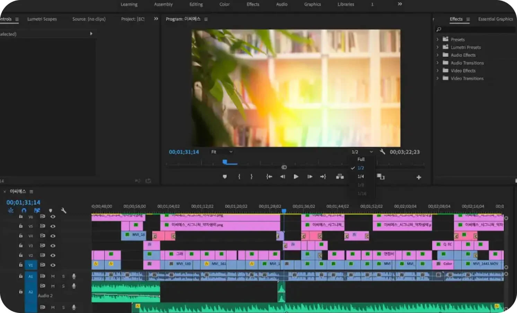The image size is (517, 313).
Task: Step back one frame
Action: 283,177
